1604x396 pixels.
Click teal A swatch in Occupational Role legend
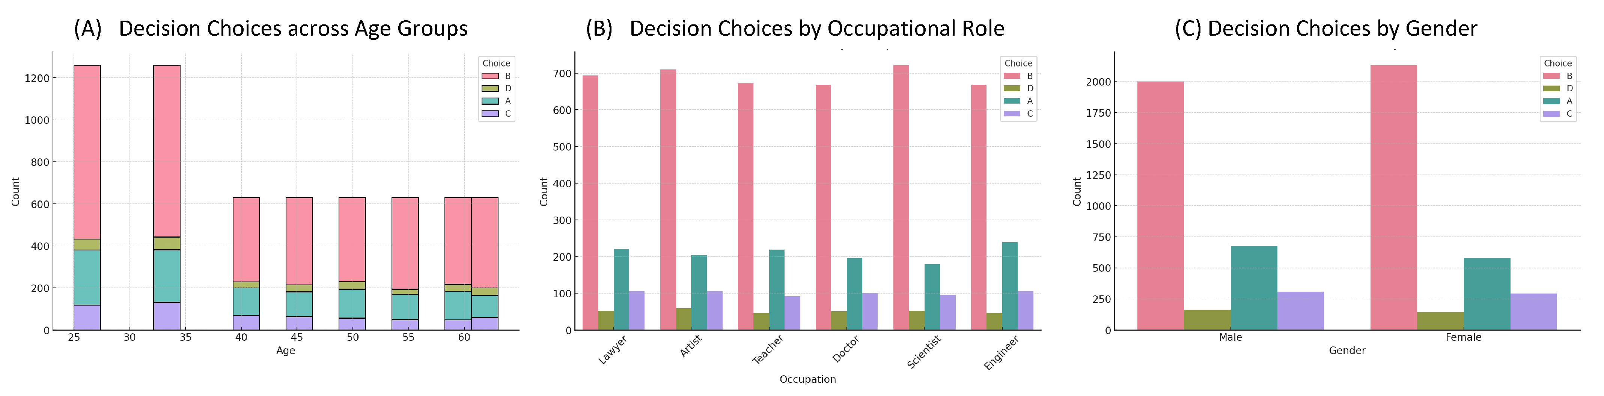[x=1012, y=101]
